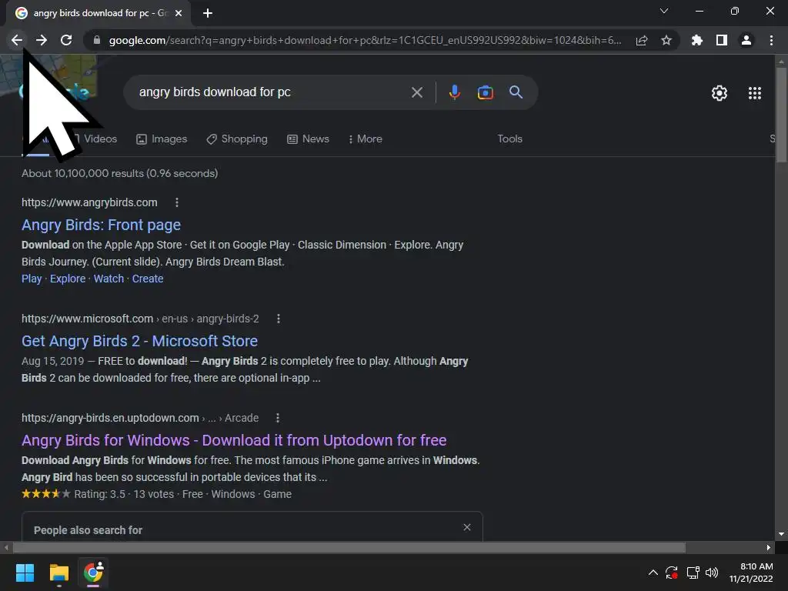This screenshot has width=788, height=591.
Task: Open Chrome's three-dot menu
Action: 771,40
